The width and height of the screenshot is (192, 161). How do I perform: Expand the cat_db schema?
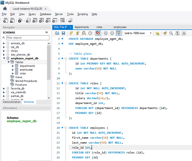click(4, 47)
